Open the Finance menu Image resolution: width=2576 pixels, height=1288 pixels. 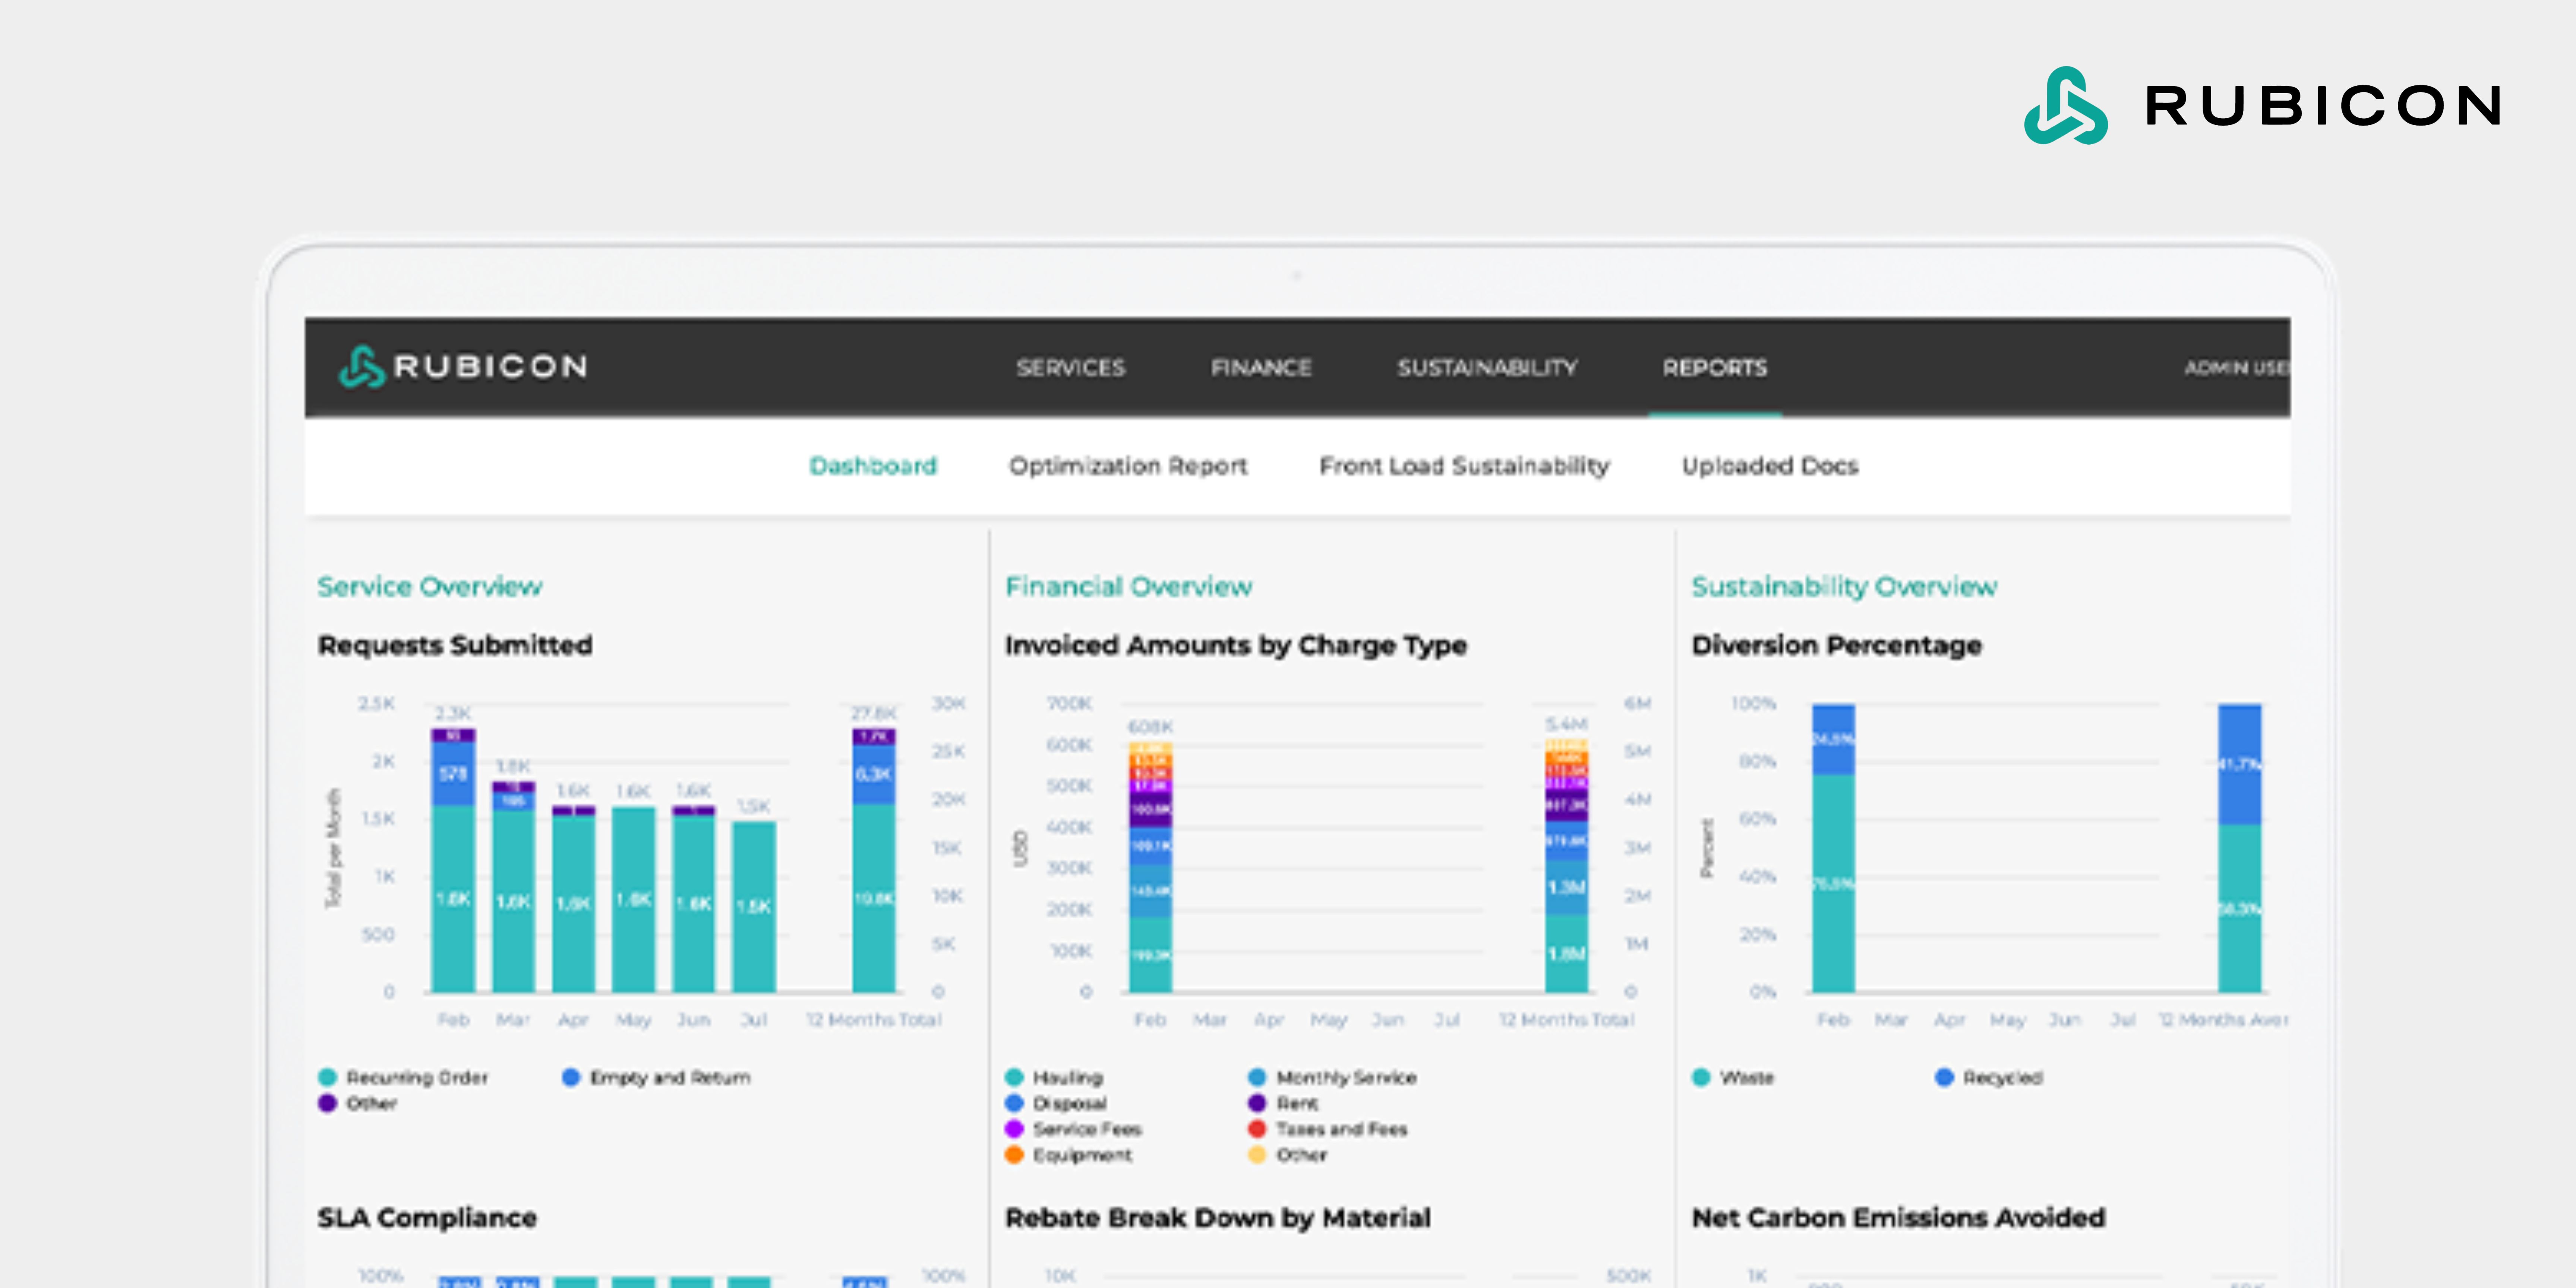(x=1261, y=368)
